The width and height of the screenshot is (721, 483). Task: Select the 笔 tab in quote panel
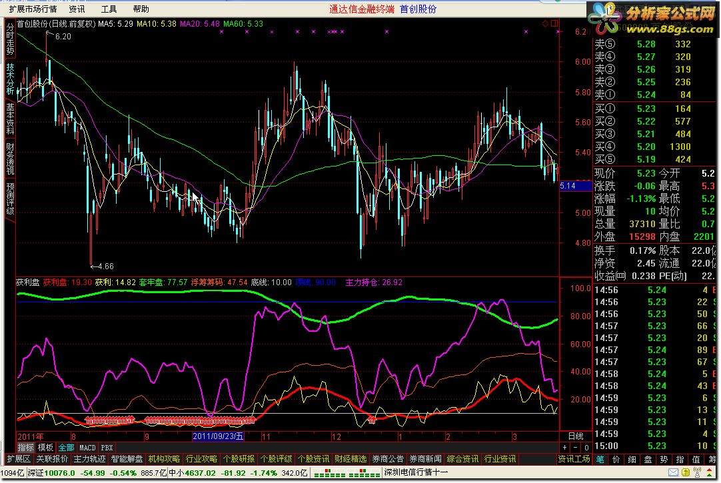(600, 459)
